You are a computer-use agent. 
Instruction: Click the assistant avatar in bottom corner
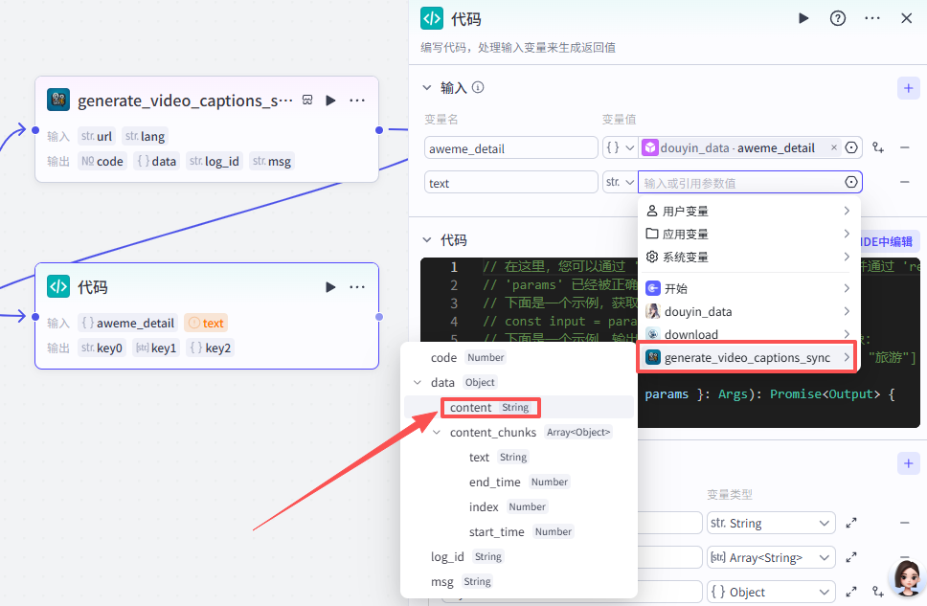[x=905, y=577]
